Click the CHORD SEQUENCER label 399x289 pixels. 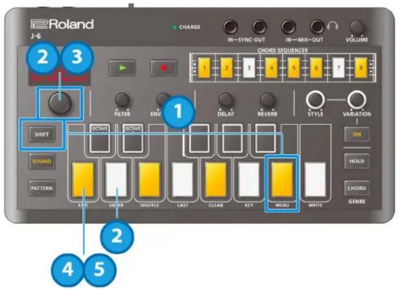pos(283,50)
